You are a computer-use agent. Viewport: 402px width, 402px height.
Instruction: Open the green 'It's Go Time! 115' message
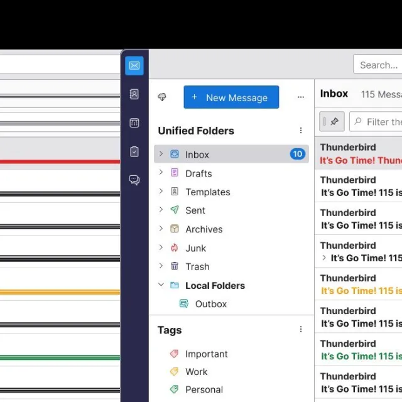coord(358,349)
